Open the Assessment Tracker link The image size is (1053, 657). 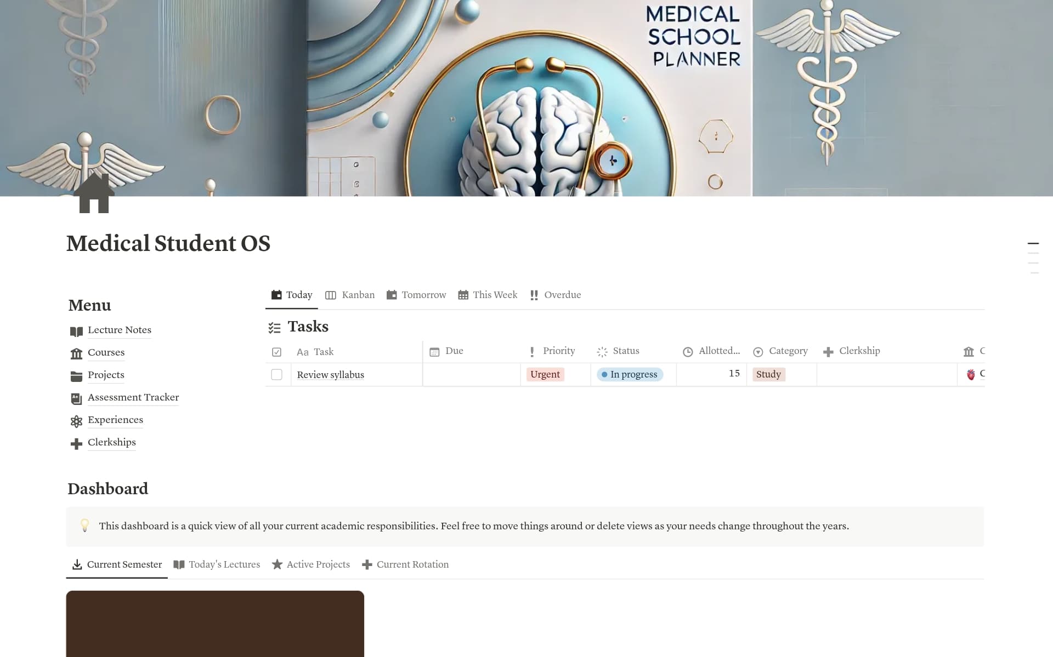(x=133, y=397)
